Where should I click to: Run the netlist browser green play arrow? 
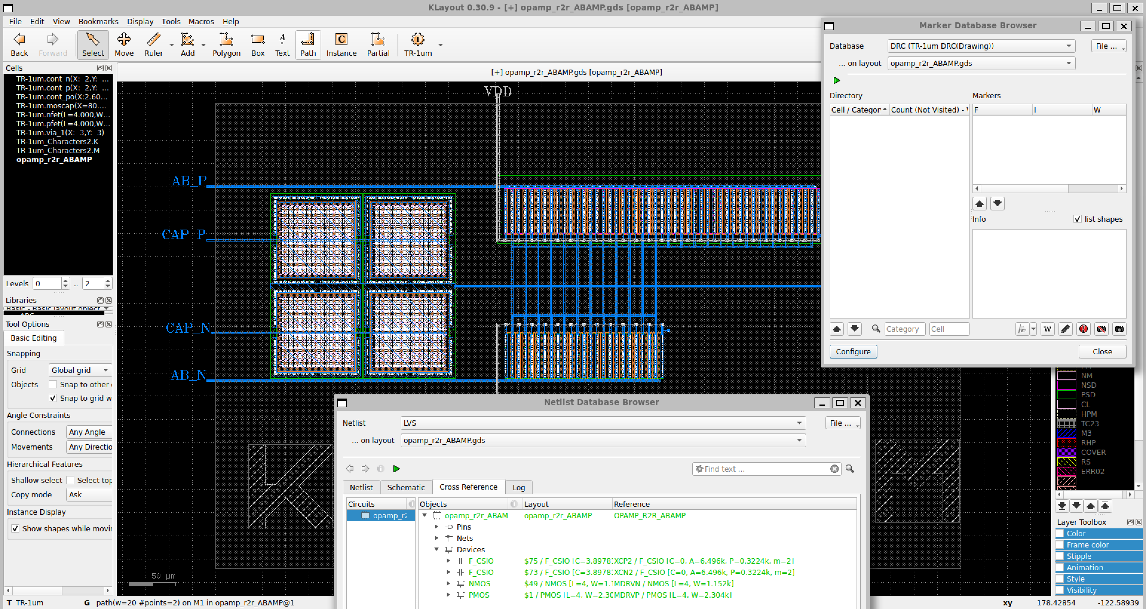click(396, 468)
